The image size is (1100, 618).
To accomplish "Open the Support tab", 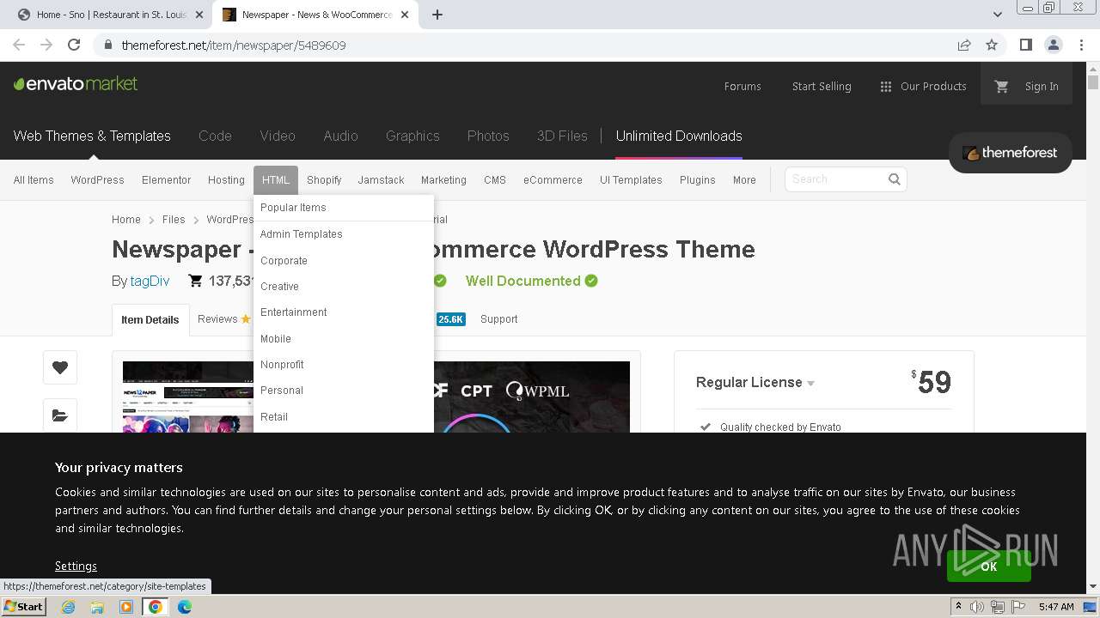I will pyautogui.click(x=498, y=319).
